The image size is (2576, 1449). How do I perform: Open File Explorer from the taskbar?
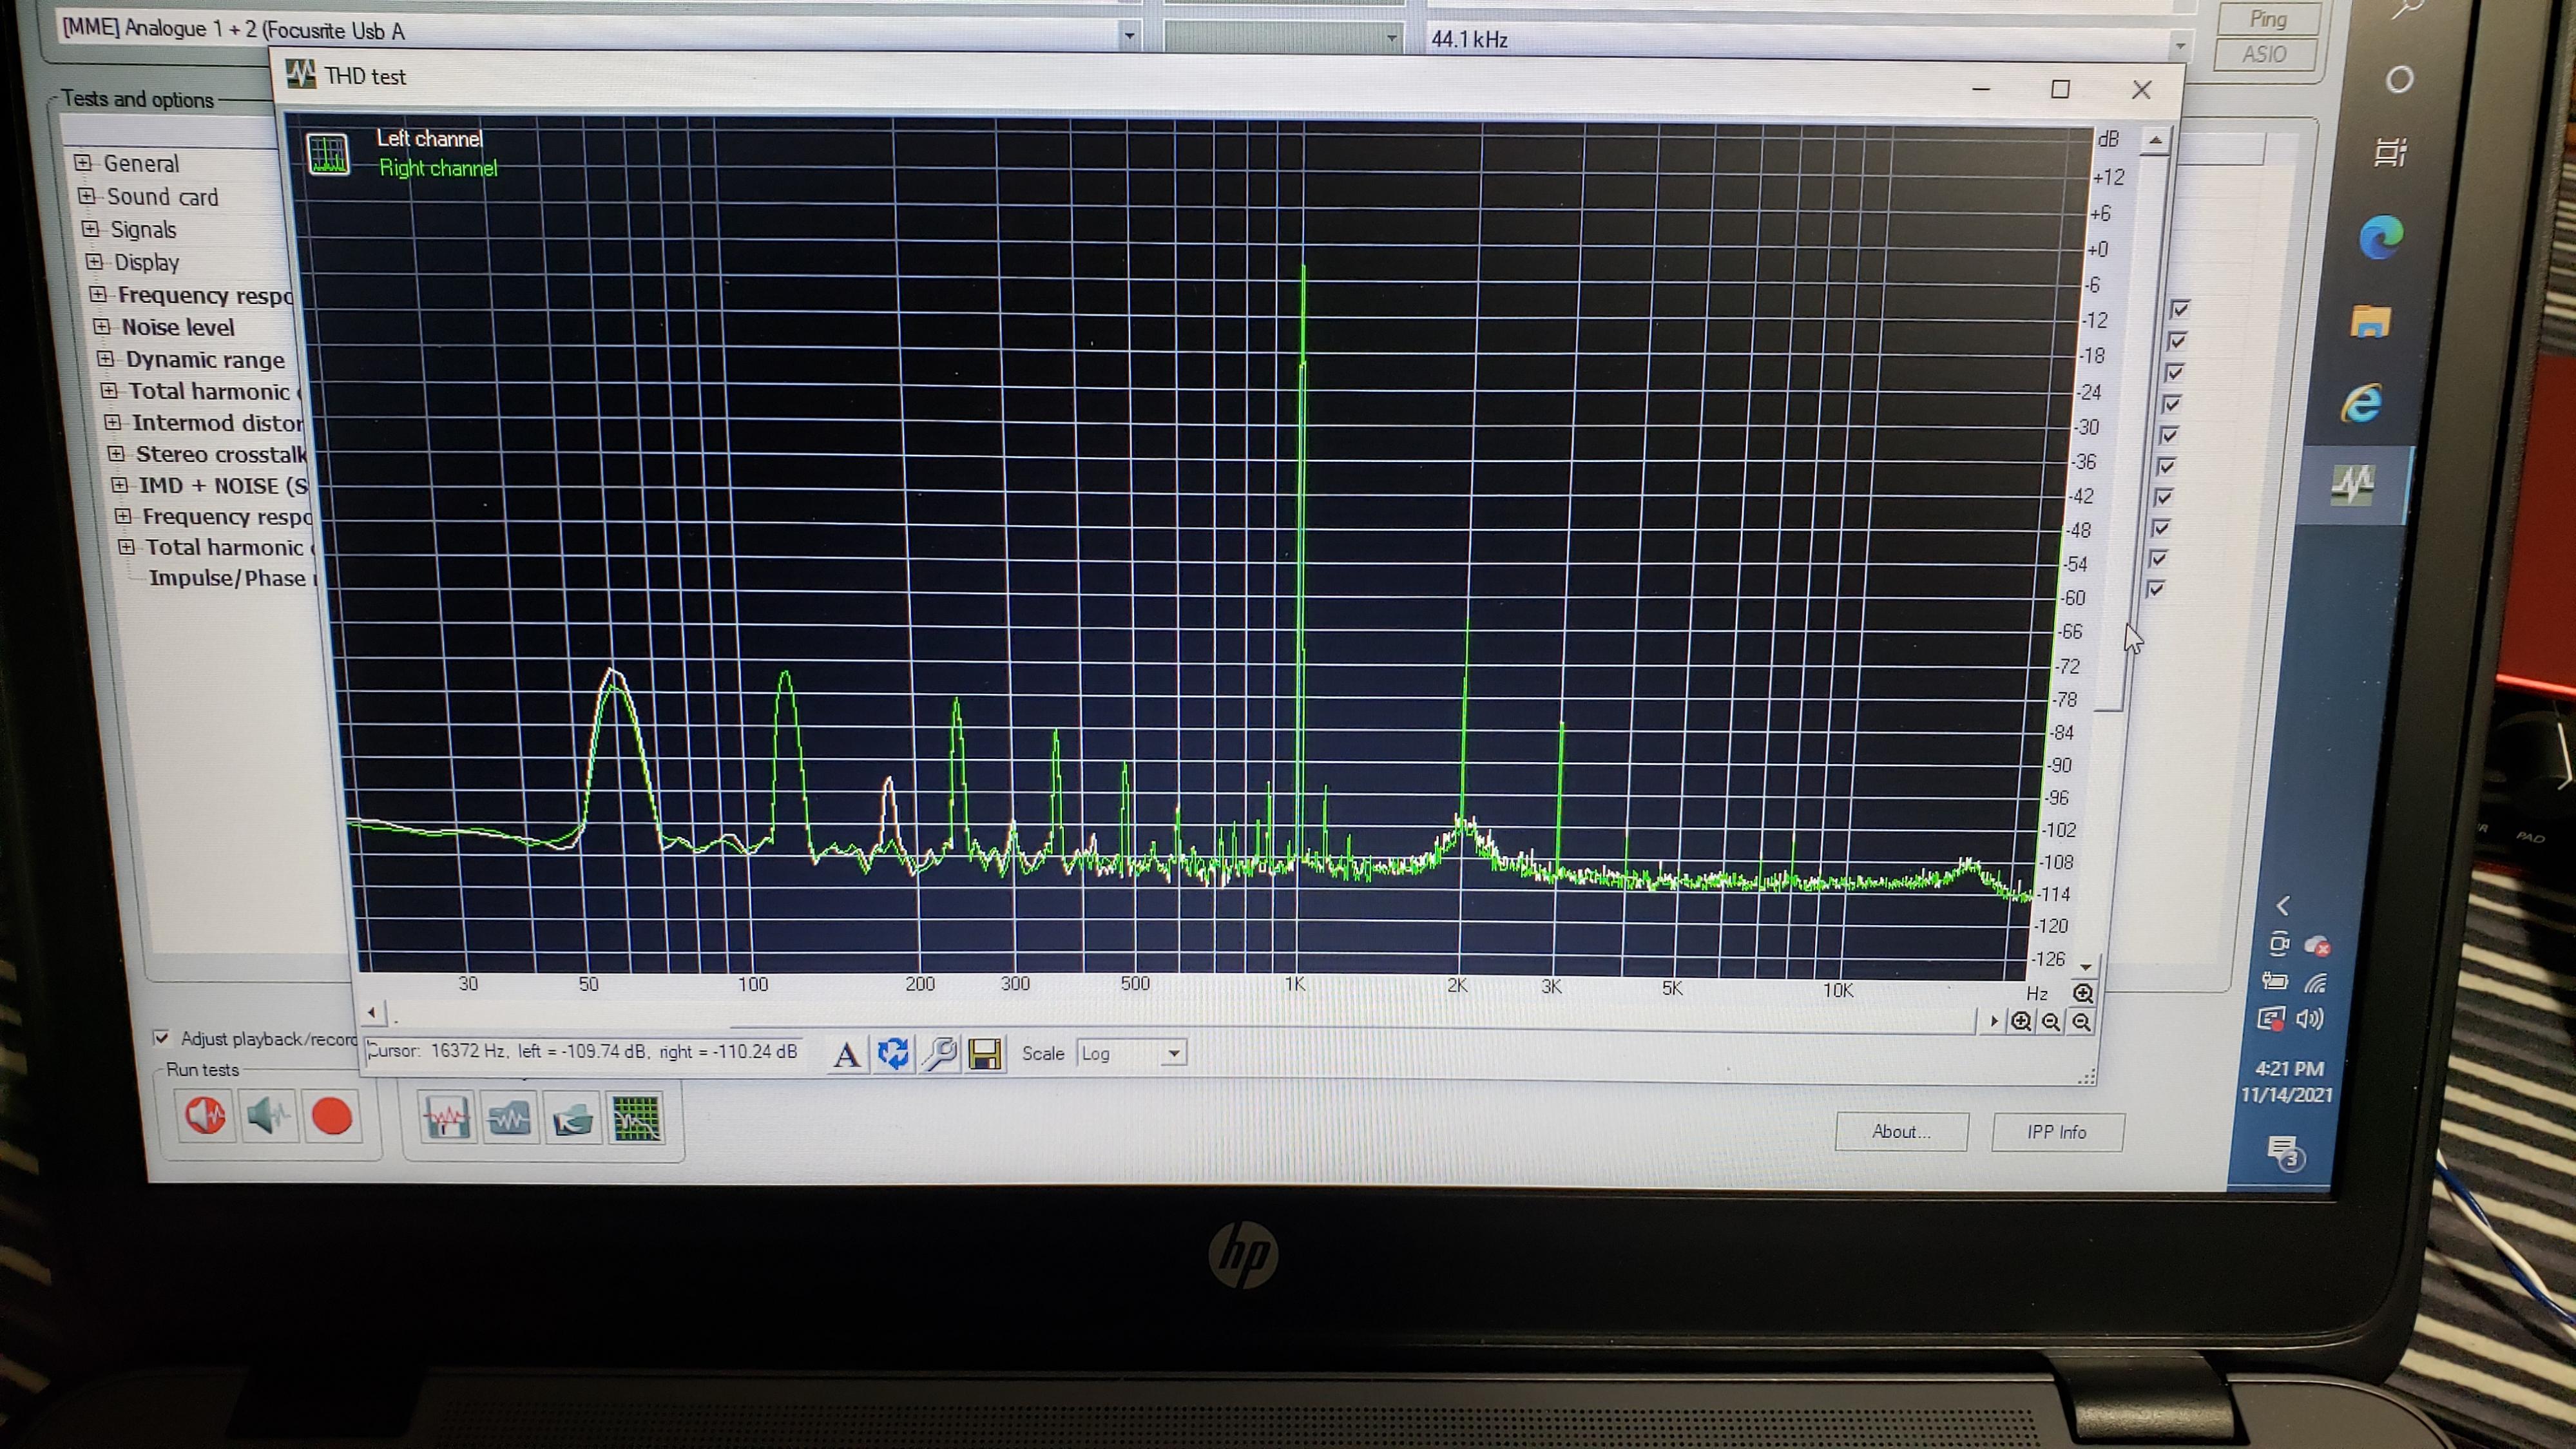2371,322
